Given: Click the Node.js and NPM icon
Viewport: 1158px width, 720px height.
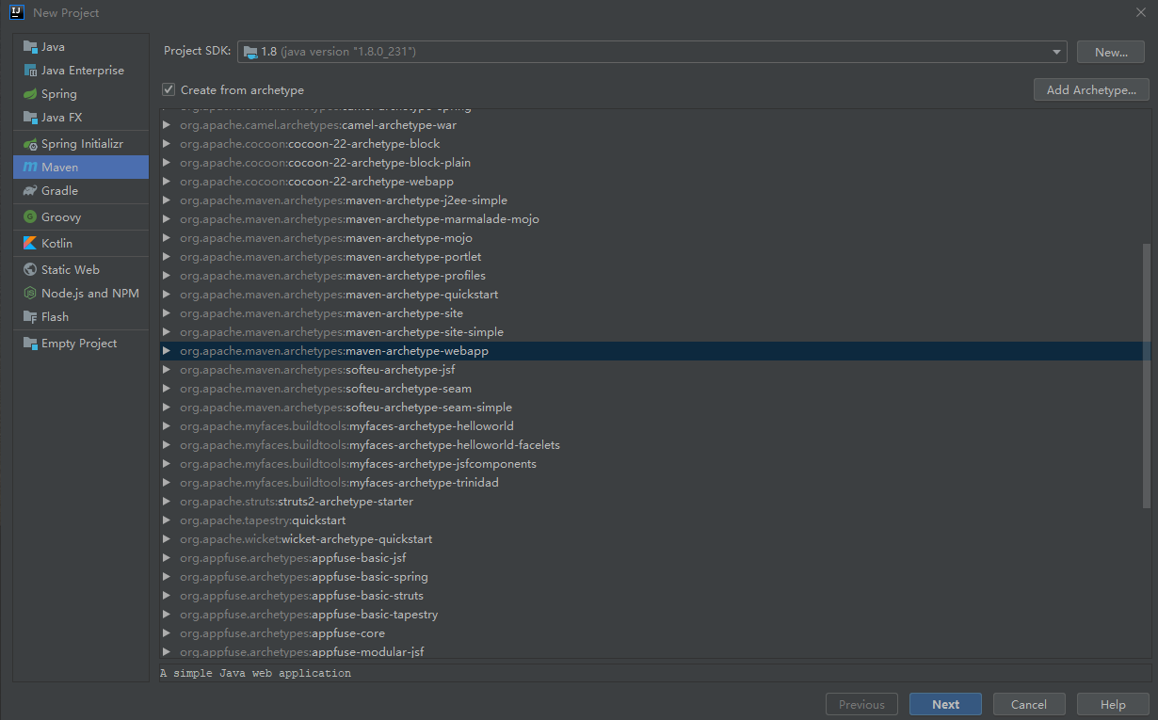Looking at the screenshot, I should (30, 294).
